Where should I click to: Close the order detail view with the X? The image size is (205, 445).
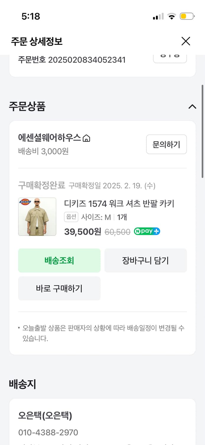pos(186,41)
